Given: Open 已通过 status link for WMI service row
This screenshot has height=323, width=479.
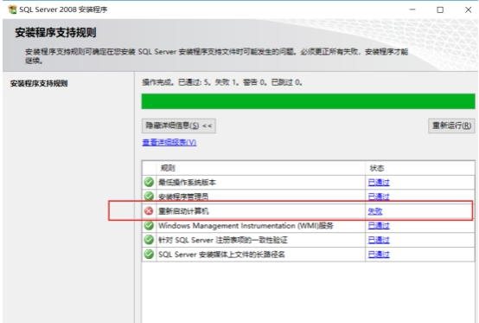Looking at the screenshot, I should [x=379, y=226].
